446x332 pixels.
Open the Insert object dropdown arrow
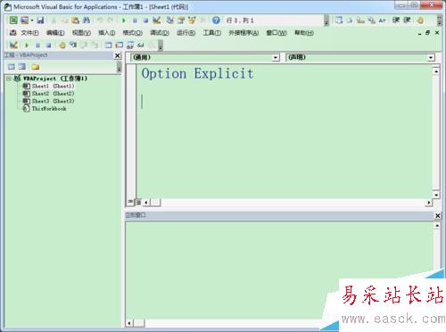32,21
